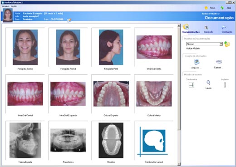Select the Oclusal Inferior thumbnail
The height and width of the screenshot is (167, 236).
154,94
